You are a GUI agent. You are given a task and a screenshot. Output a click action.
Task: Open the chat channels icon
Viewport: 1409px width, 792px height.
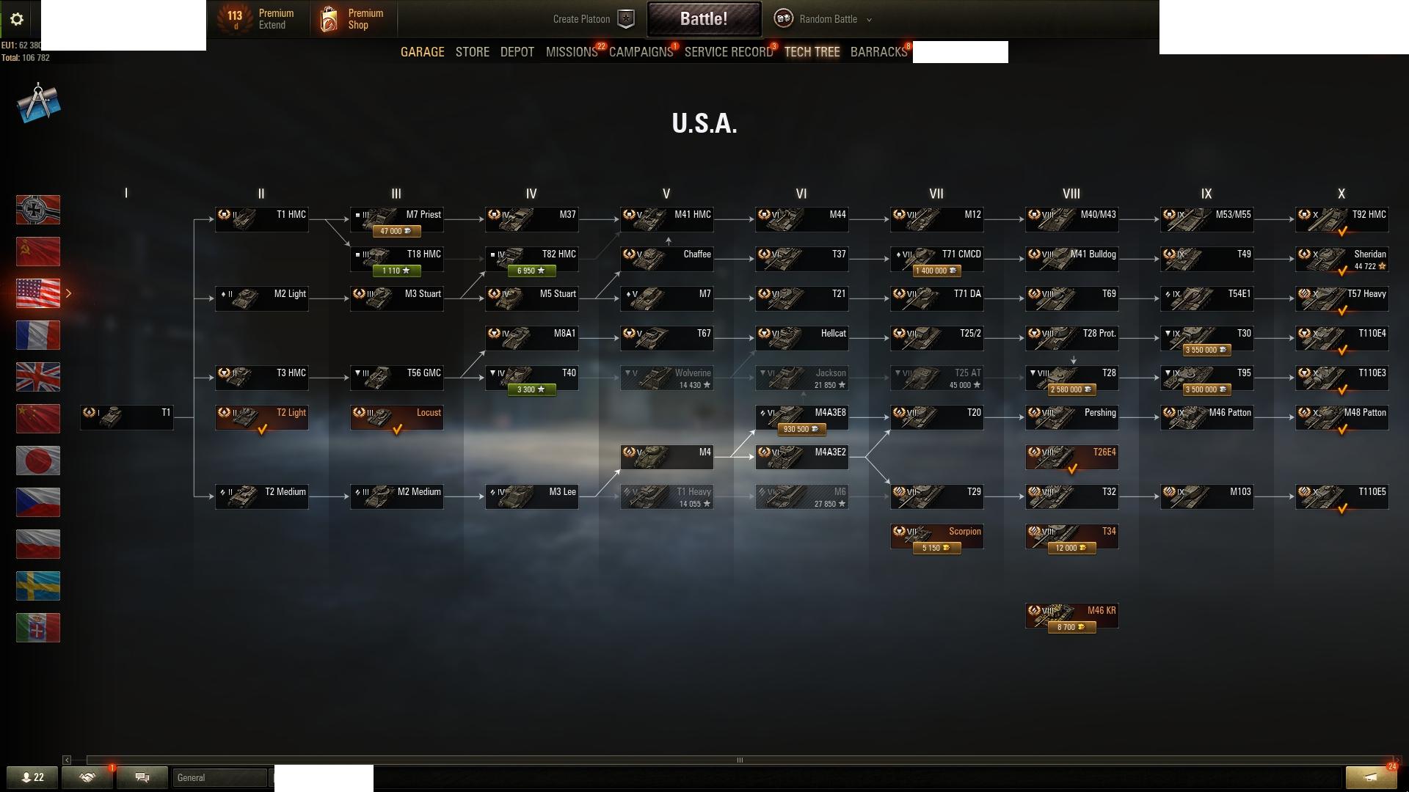(142, 777)
